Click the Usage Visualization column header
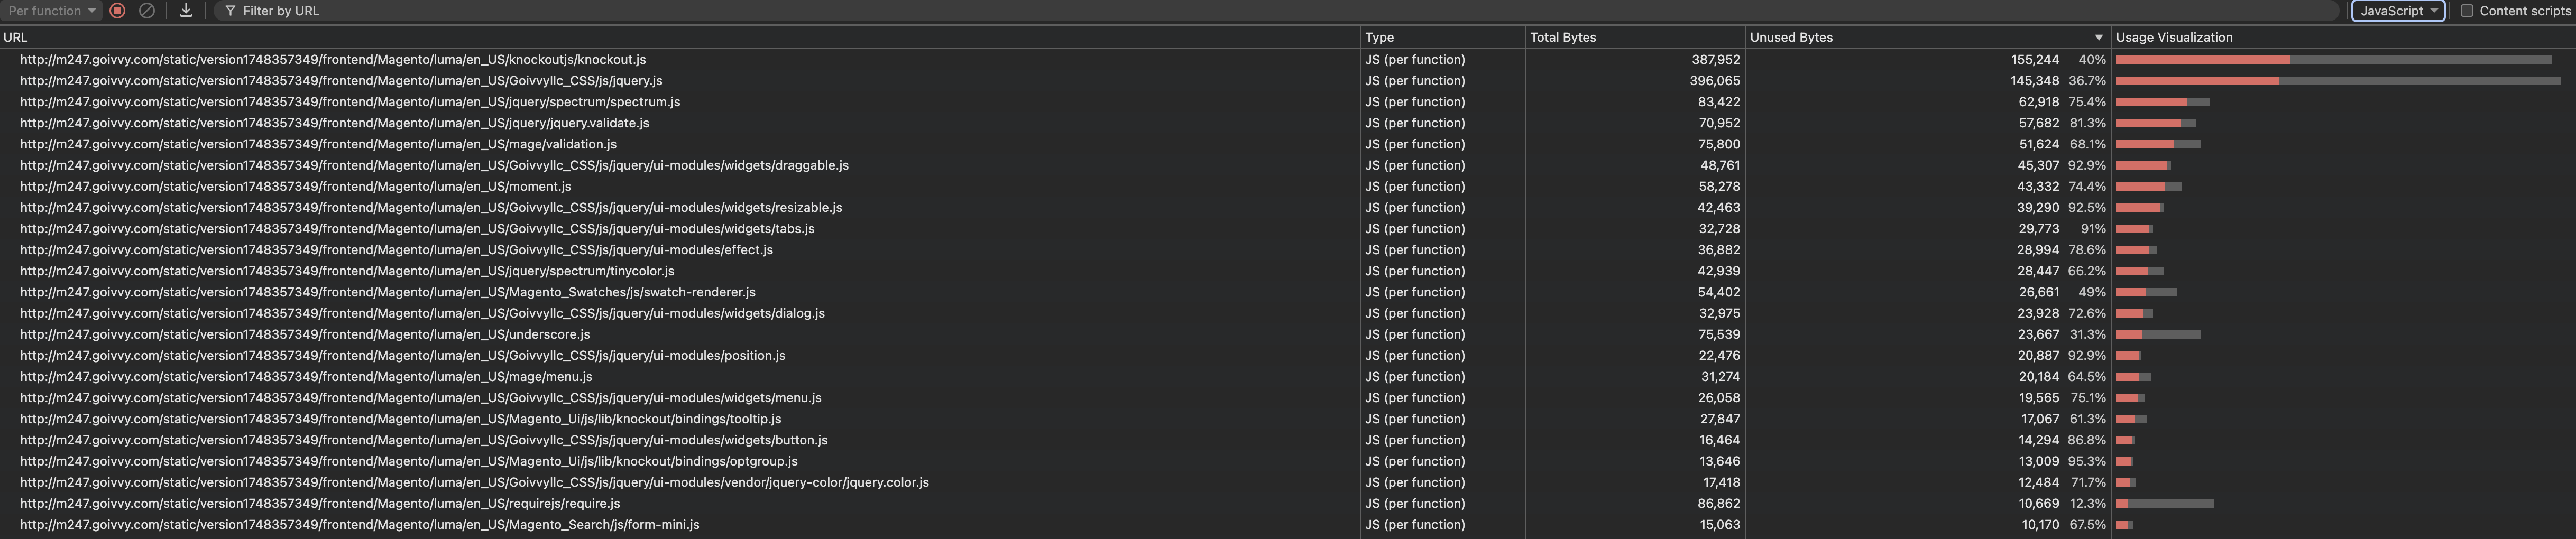This screenshot has width=2576, height=539. pyautogui.click(x=2173, y=37)
